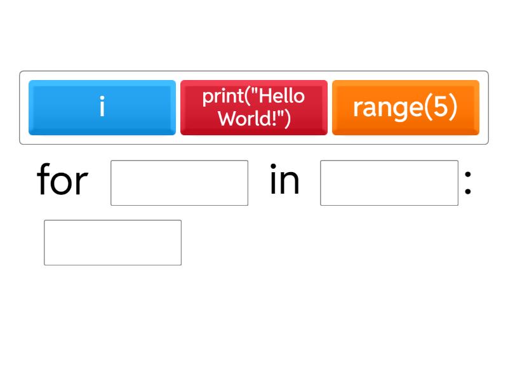
Task: Focus the drop slot before the colon
Action: pyautogui.click(x=389, y=183)
